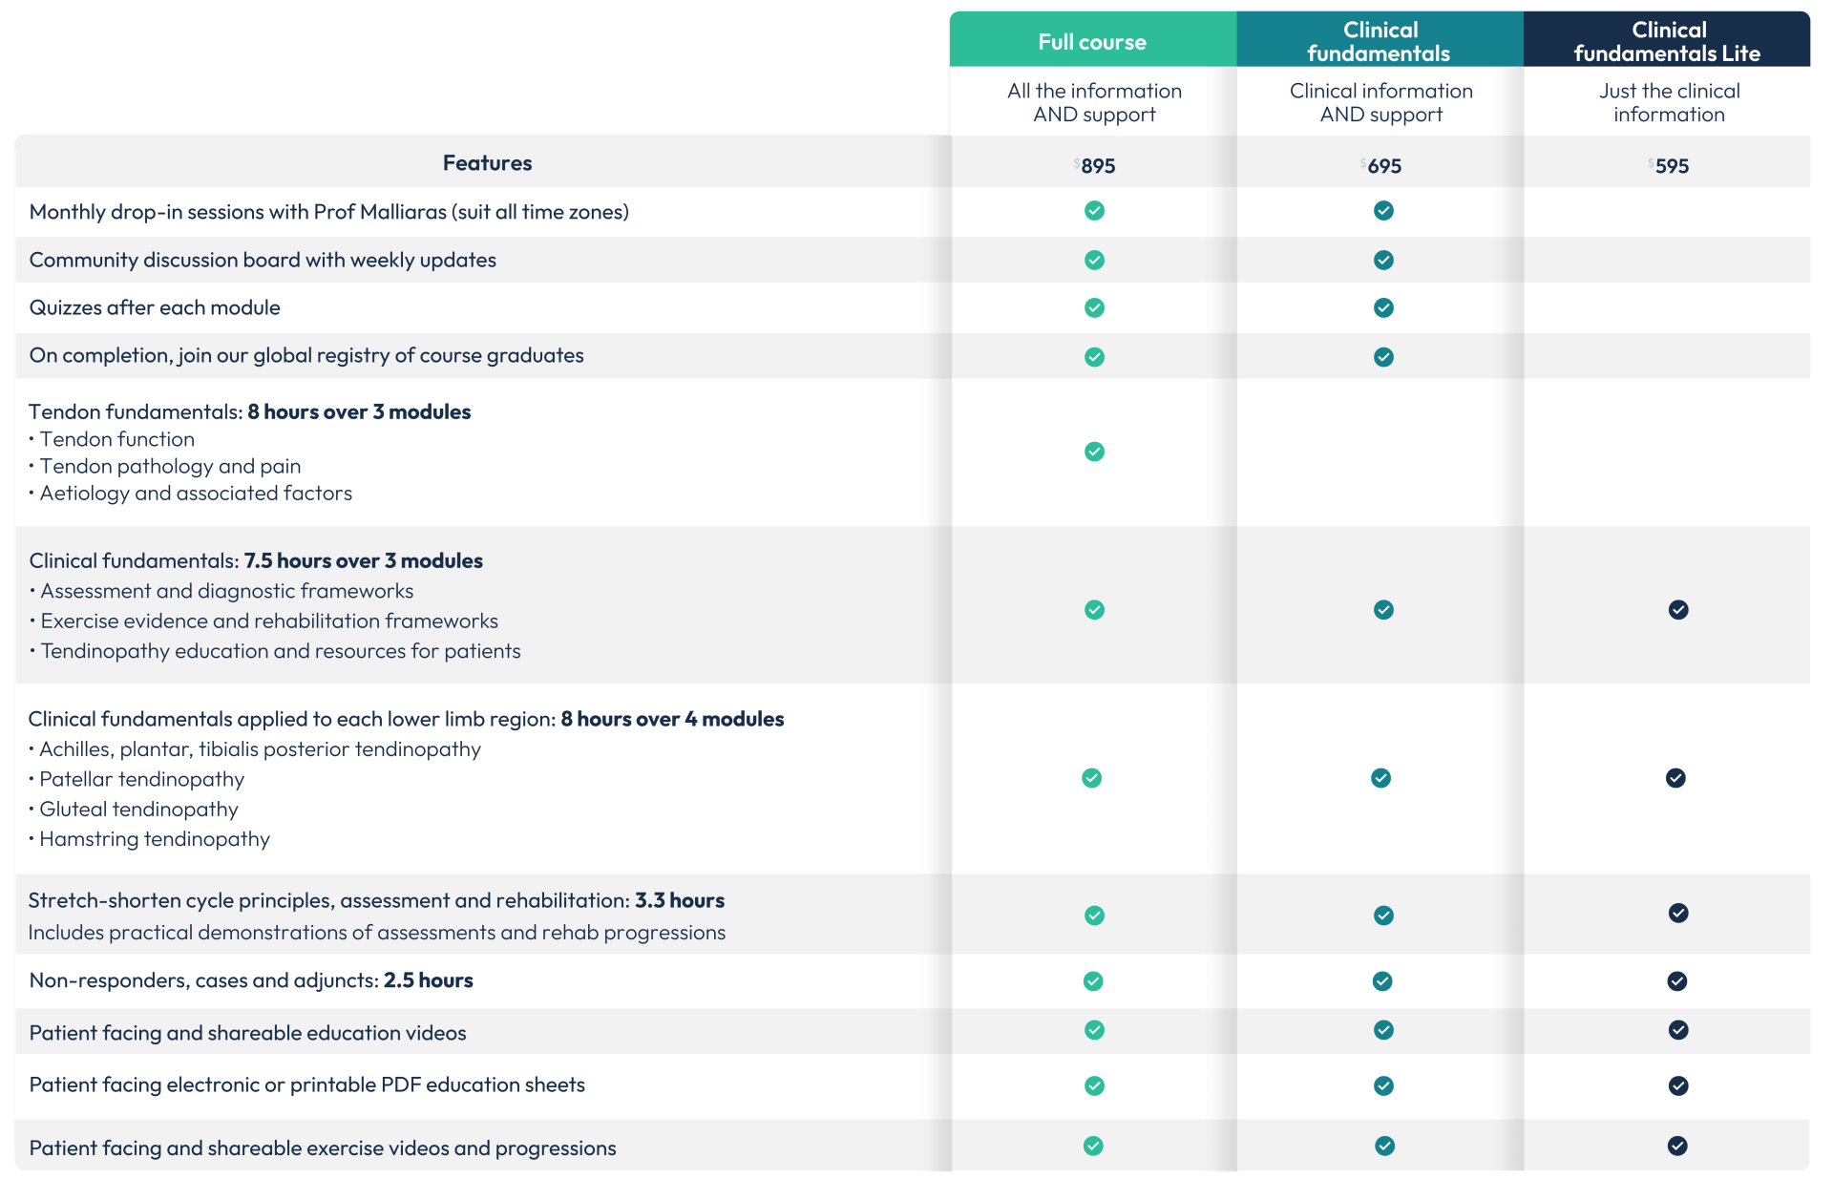This screenshot has height=1179, width=1833.
Task: Click Lite checkmark for shareable education videos
Action: [x=1677, y=1030]
